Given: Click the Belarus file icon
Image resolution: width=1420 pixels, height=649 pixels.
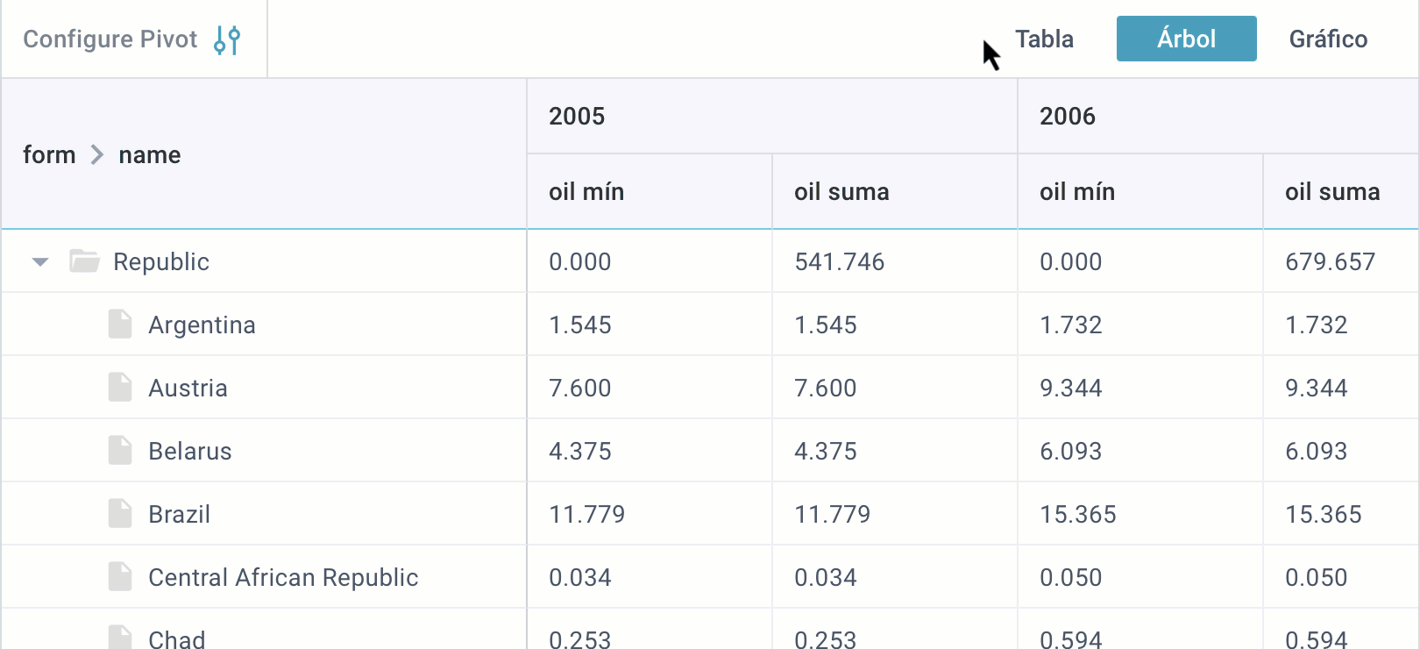Looking at the screenshot, I should (x=120, y=451).
